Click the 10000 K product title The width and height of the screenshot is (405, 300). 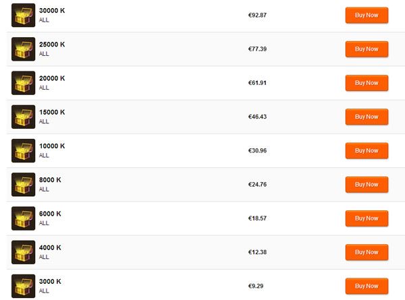coord(52,146)
